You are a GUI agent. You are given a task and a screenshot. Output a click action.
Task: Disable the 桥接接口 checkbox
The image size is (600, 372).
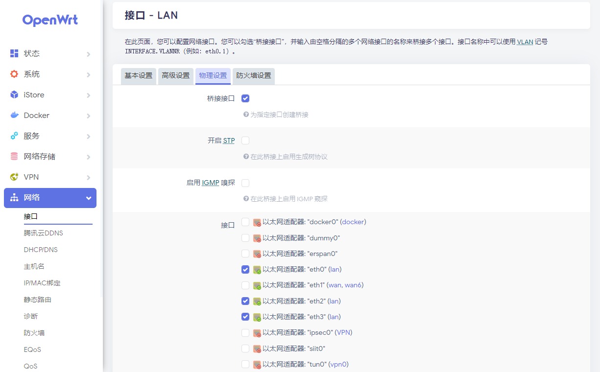245,98
